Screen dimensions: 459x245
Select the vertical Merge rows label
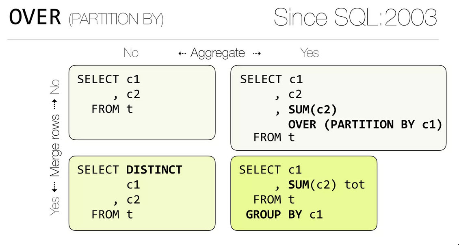[x=55, y=145]
